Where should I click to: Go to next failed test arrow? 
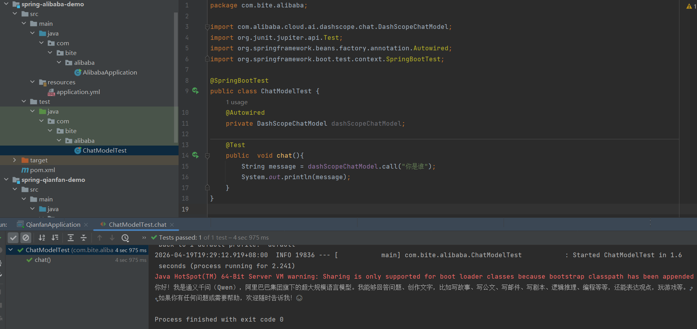(x=112, y=238)
